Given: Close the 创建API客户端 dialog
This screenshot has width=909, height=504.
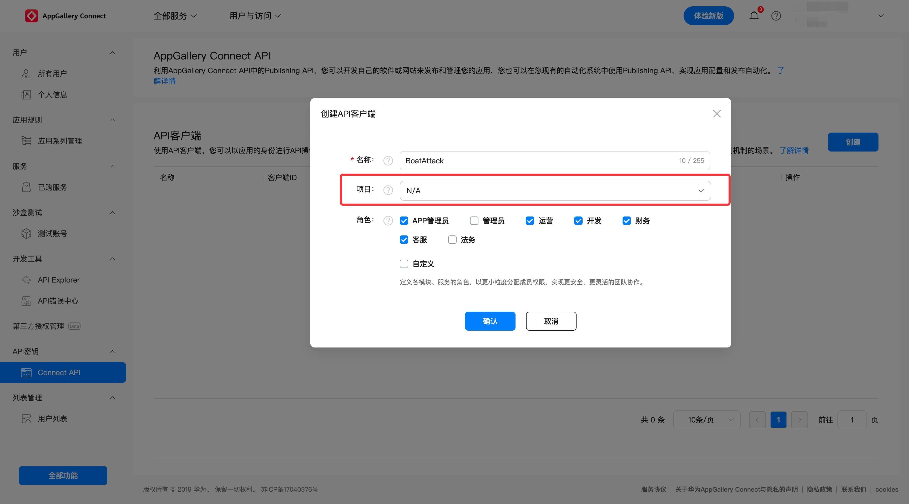Looking at the screenshot, I should pos(717,114).
